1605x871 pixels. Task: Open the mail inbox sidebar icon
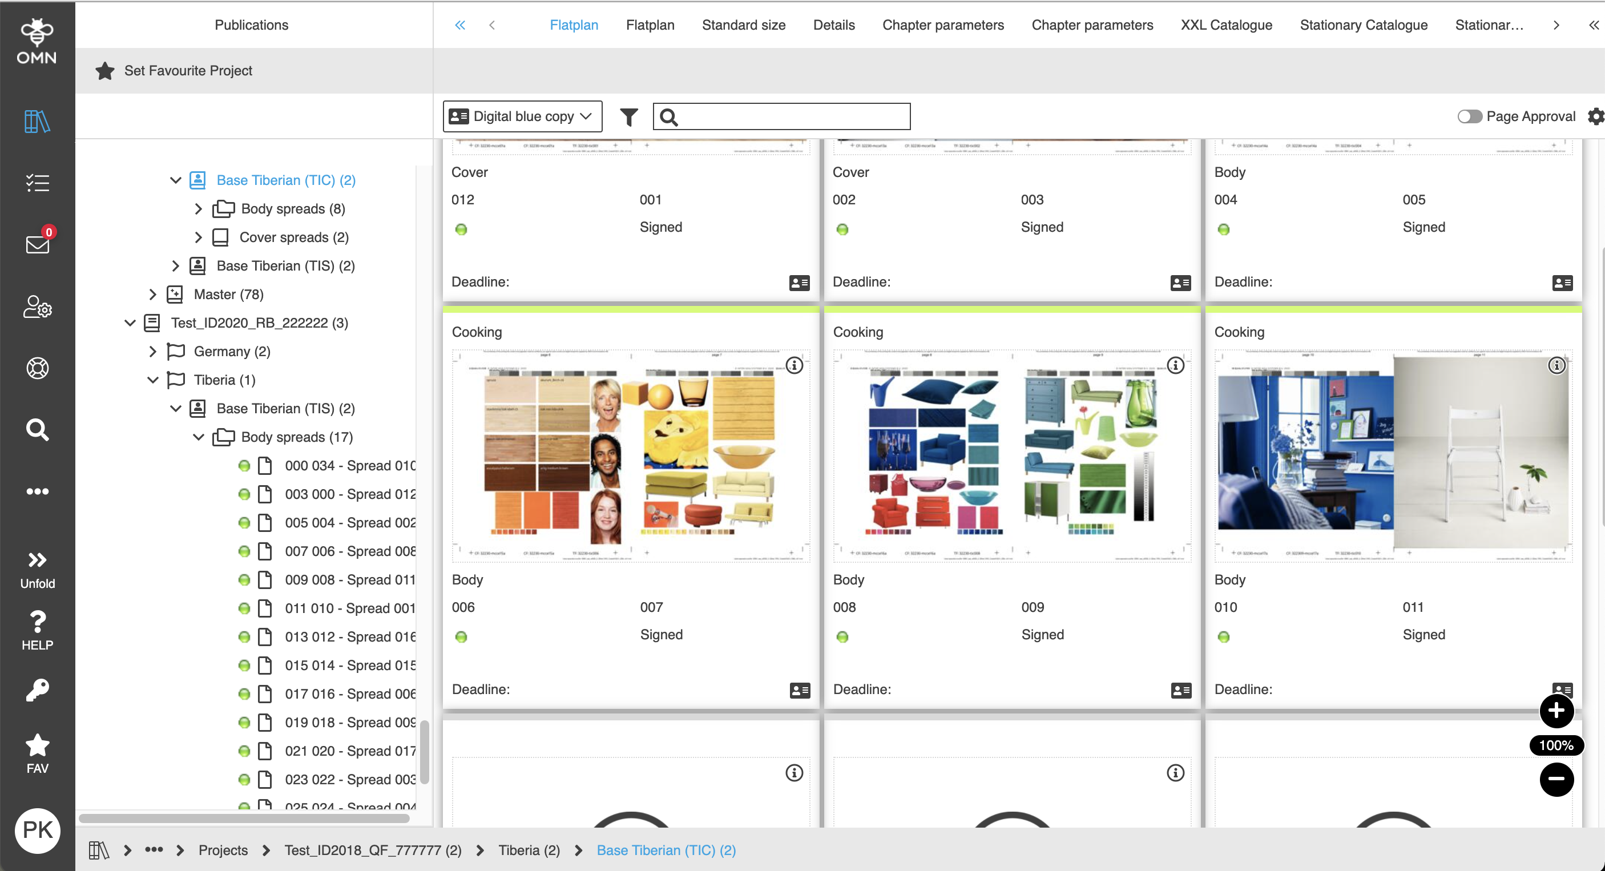click(x=37, y=244)
